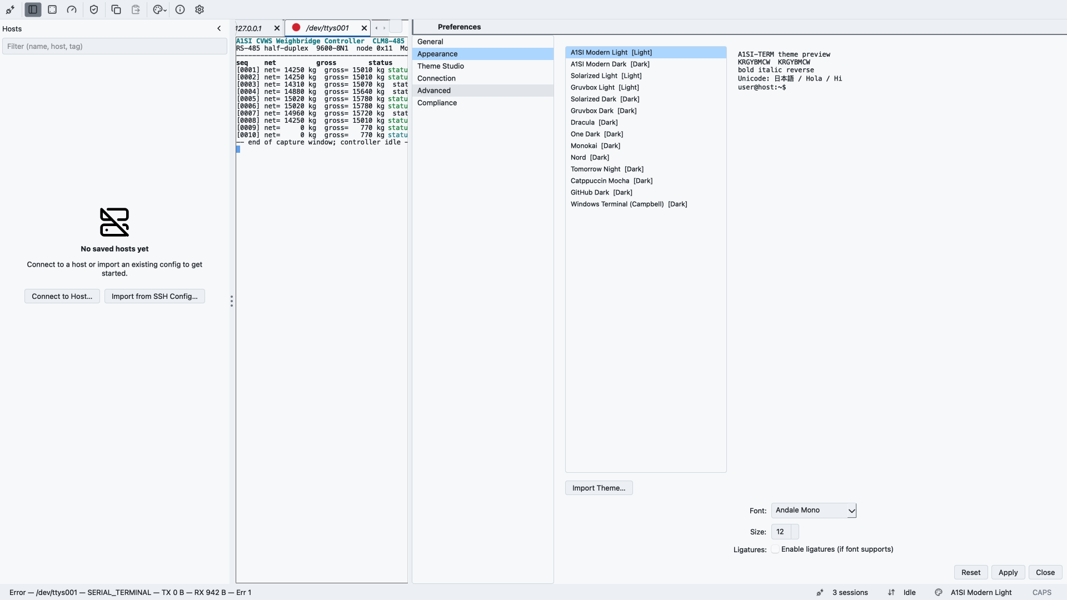Image resolution: width=1067 pixels, height=600 pixels.
Task: Select One Dark theme
Action: [x=646, y=134]
